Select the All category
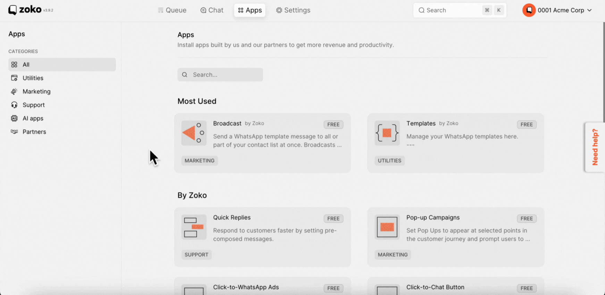 (x=62, y=65)
